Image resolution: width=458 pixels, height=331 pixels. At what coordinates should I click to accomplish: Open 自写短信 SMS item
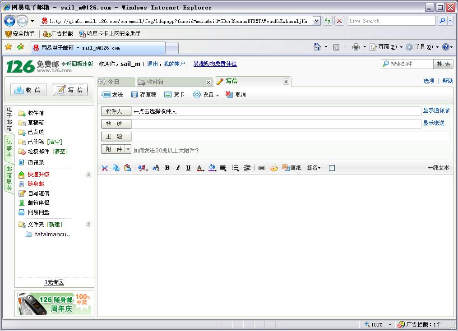[x=38, y=193]
